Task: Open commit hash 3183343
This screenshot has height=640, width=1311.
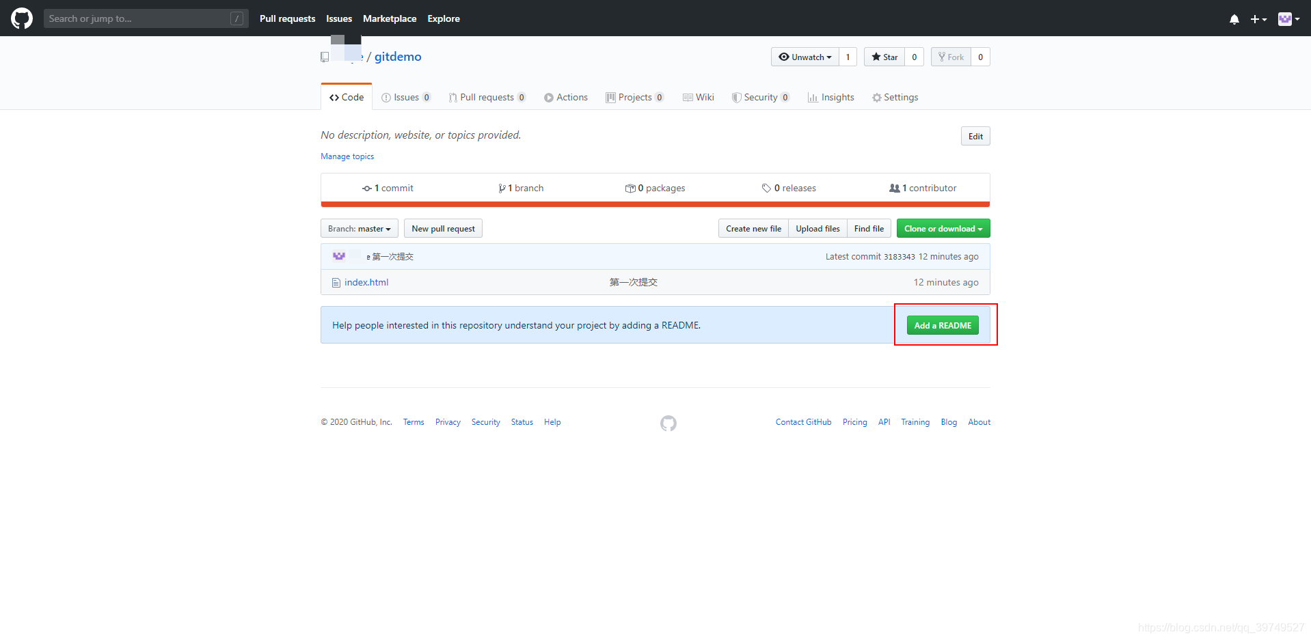Action: coord(899,257)
